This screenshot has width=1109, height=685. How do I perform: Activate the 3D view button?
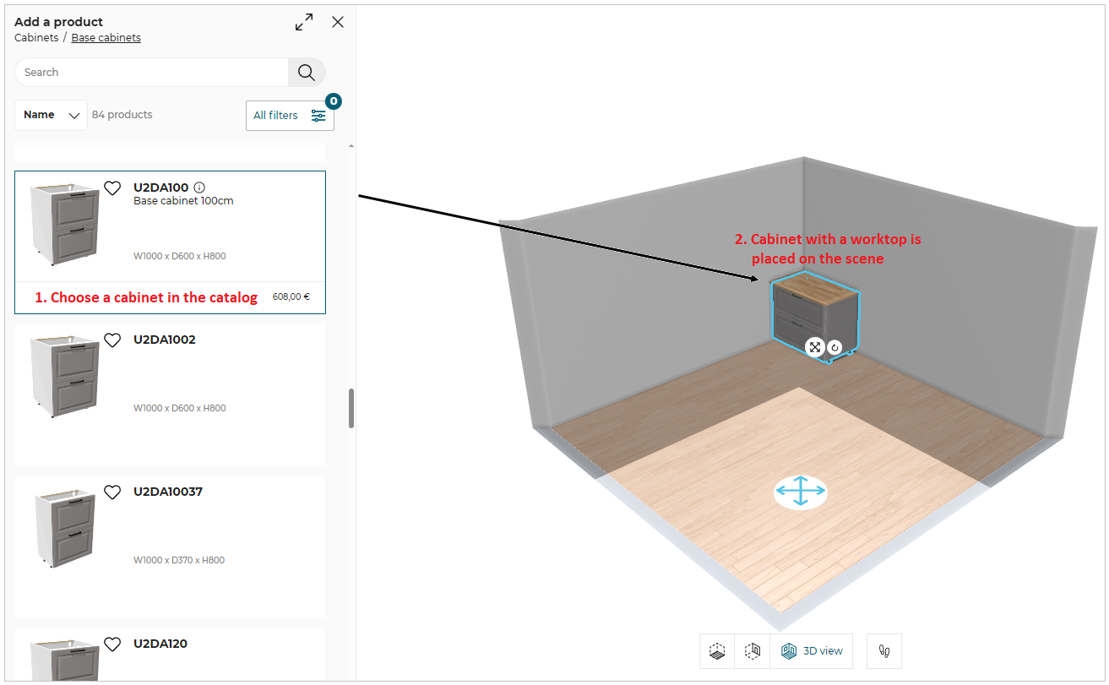[x=812, y=651]
